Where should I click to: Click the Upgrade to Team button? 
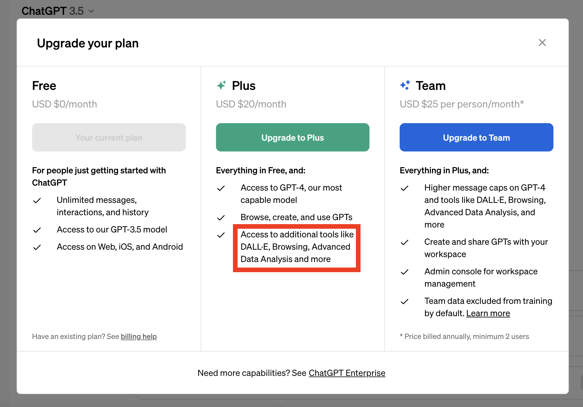click(476, 137)
